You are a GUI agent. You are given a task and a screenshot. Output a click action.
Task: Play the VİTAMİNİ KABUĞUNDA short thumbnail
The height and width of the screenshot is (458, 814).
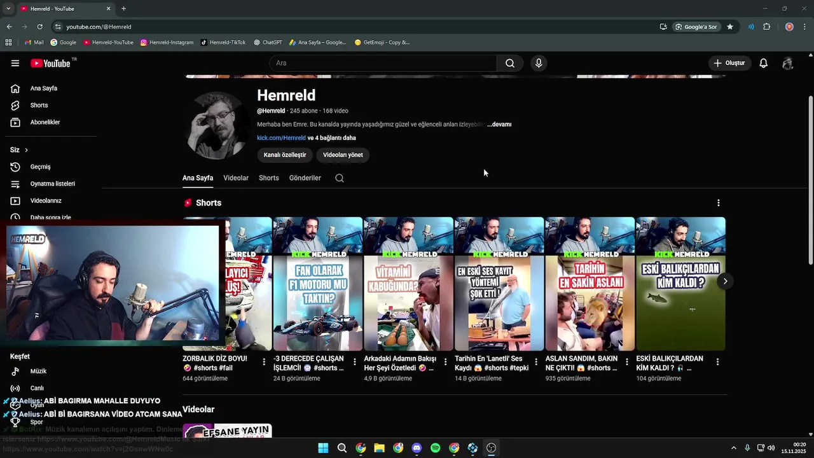408,284
